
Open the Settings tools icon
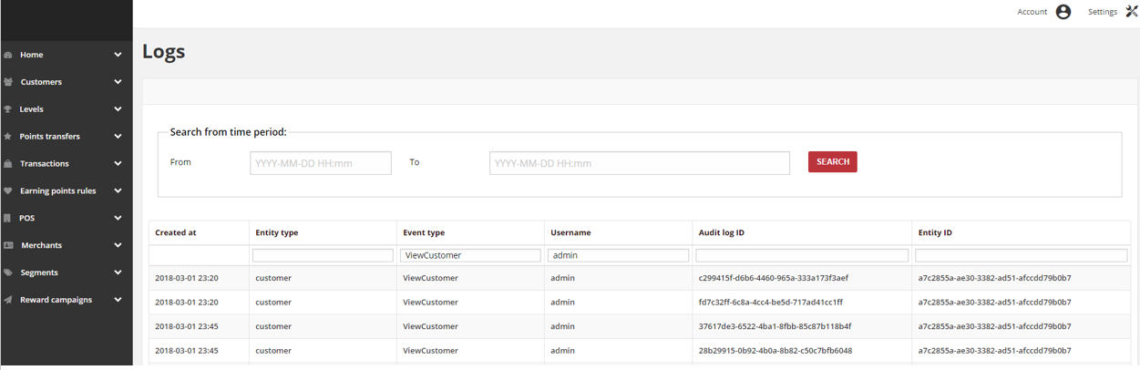click(x=1132, y=12)
